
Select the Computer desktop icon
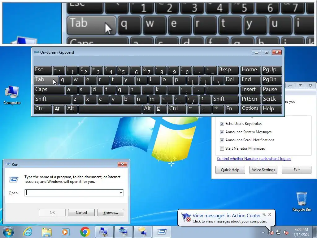(12, 95)
